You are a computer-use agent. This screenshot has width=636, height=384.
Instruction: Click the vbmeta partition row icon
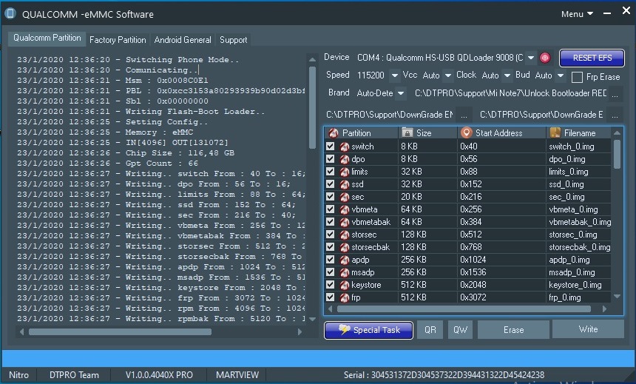[345, 209]
